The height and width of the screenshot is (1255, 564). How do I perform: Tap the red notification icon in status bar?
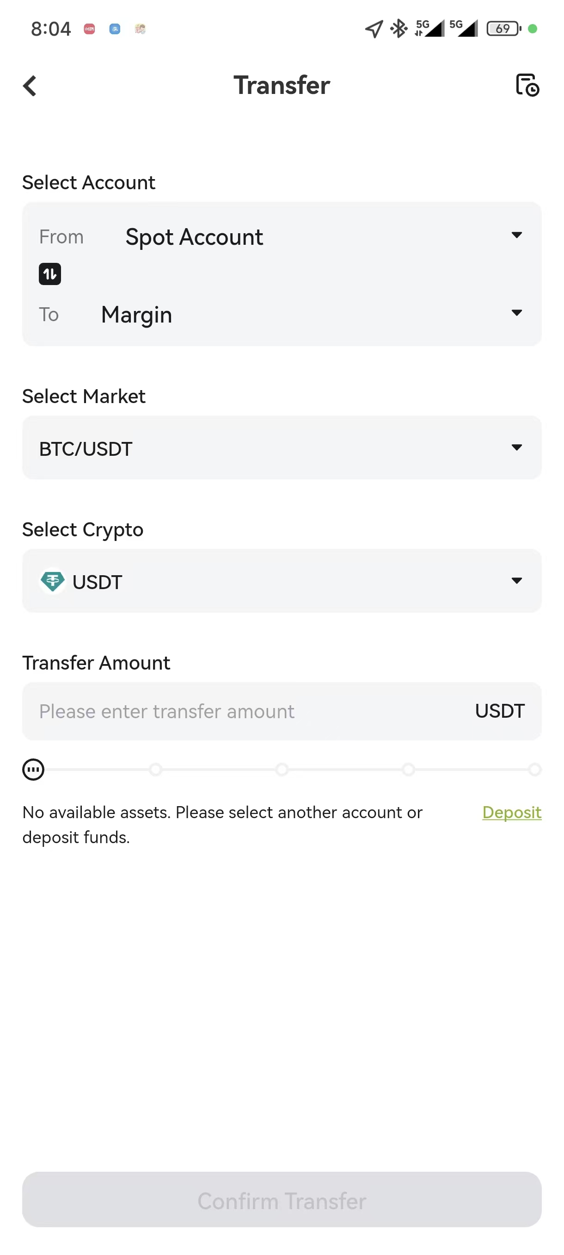[x=90, y=29]
